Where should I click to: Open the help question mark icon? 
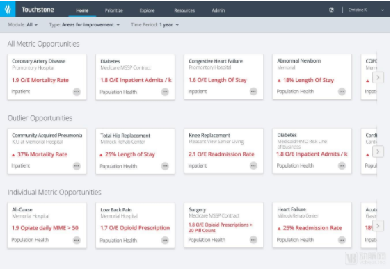[x=331, y=10]
